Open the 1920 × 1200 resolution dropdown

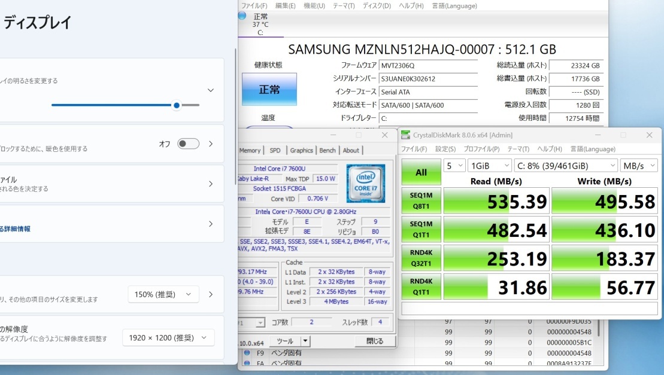pyautogui.click(x=168, y=338)
